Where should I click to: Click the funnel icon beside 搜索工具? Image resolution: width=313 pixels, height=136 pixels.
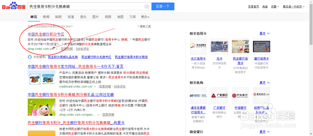pos(138,27)
